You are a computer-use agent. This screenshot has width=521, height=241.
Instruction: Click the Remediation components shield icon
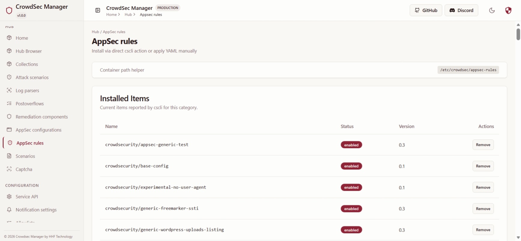(x=9, y=117)
